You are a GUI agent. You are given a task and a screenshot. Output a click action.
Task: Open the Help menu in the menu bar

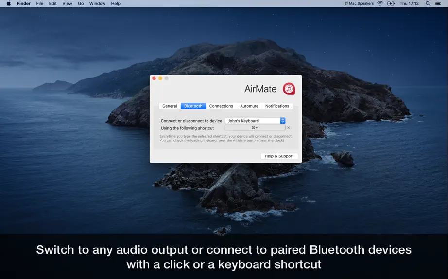coord(116,3)
